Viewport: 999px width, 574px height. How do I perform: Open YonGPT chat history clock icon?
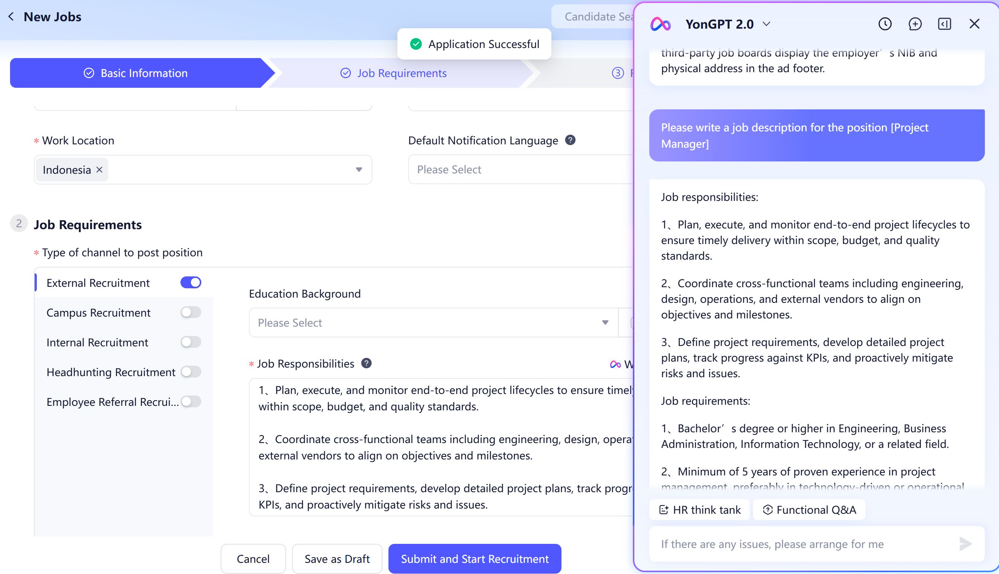[x=885, y=24]
